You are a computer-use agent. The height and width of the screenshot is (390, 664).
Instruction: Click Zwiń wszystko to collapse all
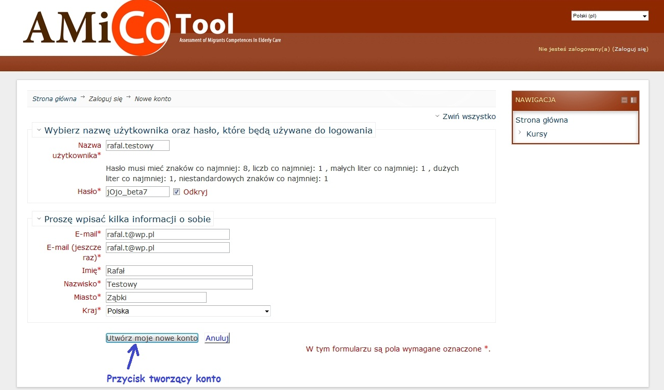tap(465, 116)
